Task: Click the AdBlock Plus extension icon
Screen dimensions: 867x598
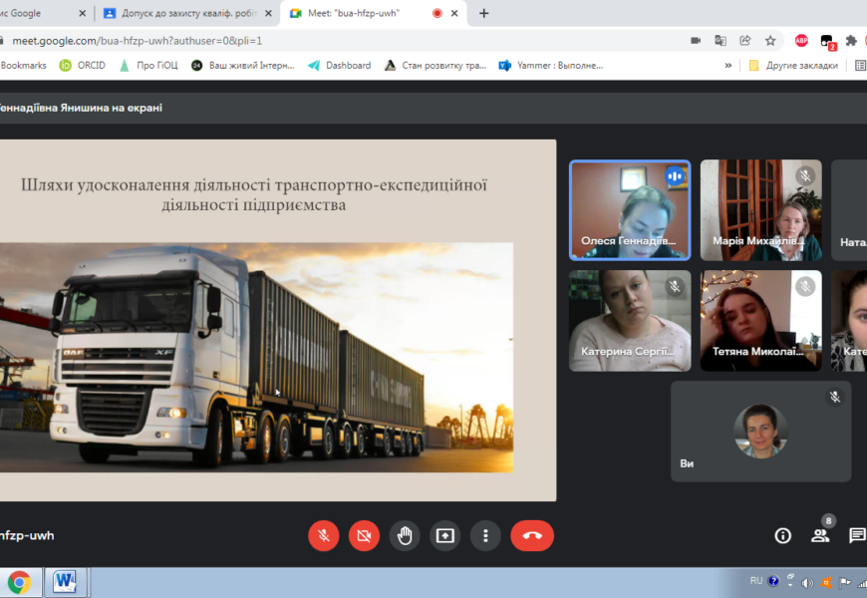Action: [801, 41]
